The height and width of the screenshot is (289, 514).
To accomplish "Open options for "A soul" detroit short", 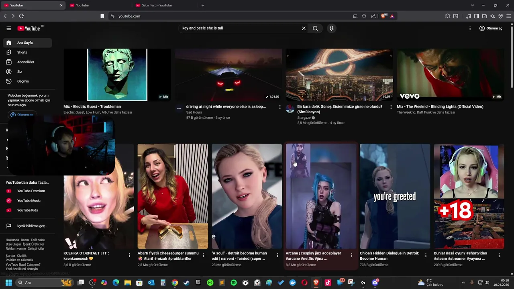I will (277, 255).
